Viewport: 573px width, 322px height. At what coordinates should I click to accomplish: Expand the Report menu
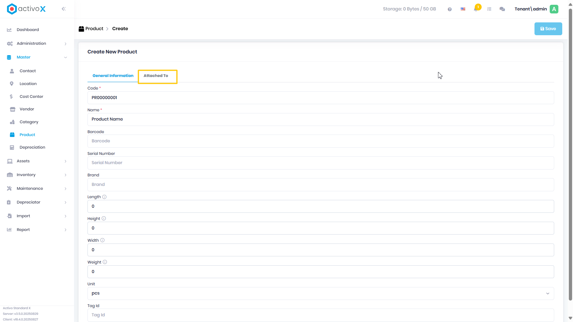point(65,230)
